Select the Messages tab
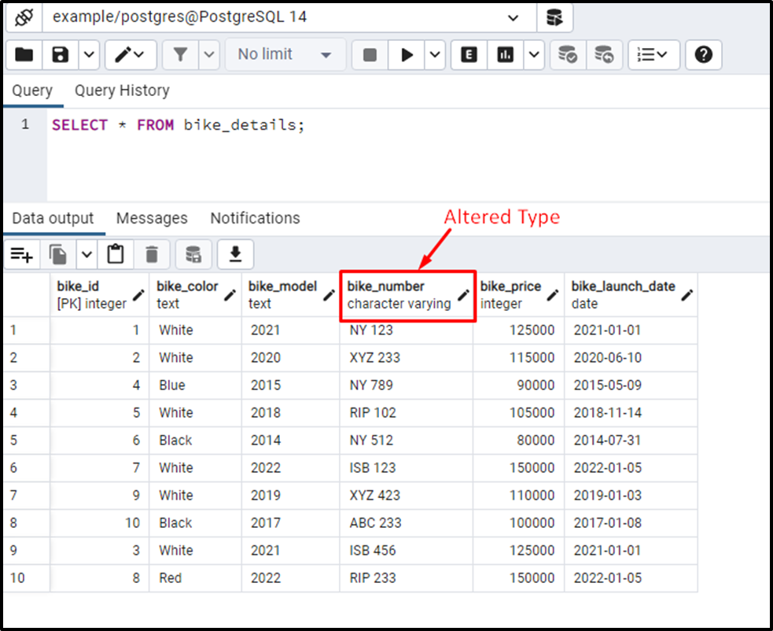 (x=152, y=218)
